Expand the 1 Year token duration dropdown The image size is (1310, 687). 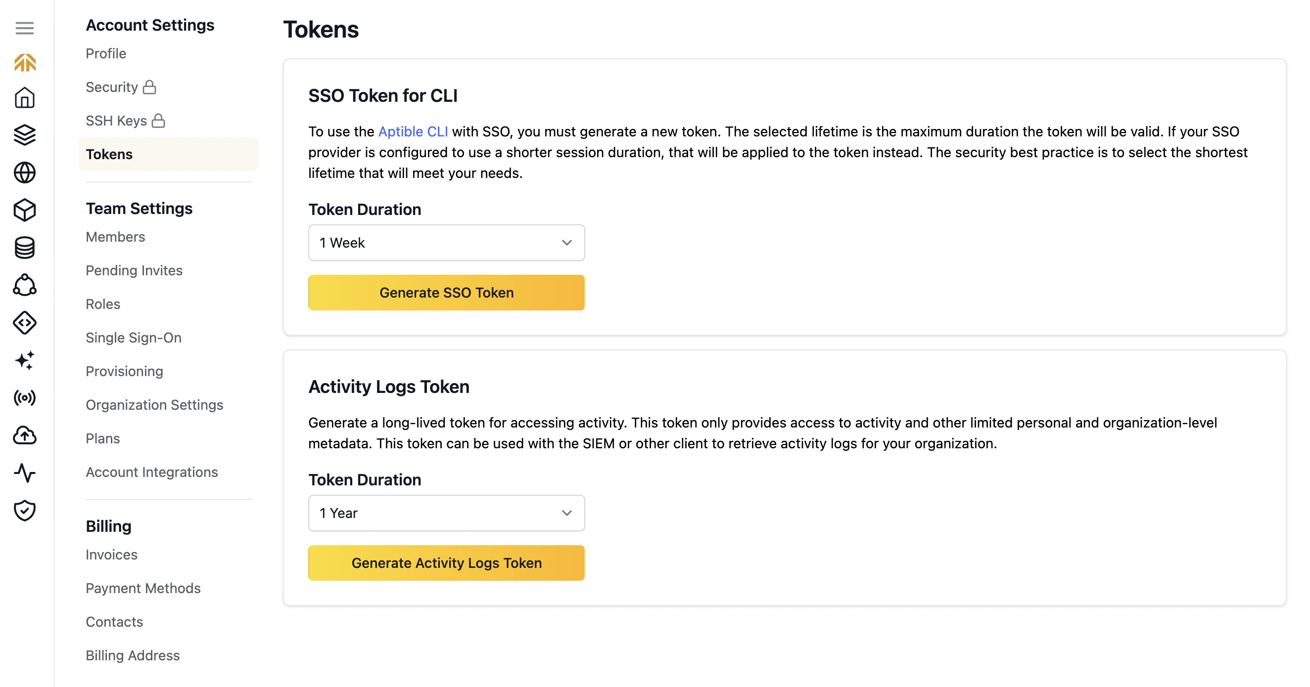point(447,513)
